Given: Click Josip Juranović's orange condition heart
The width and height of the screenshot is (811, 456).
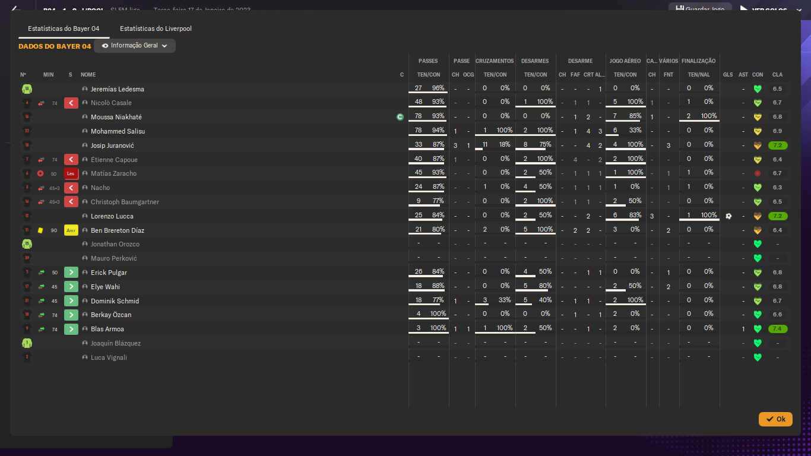Looking at the screenshot, I should [758, 145].
